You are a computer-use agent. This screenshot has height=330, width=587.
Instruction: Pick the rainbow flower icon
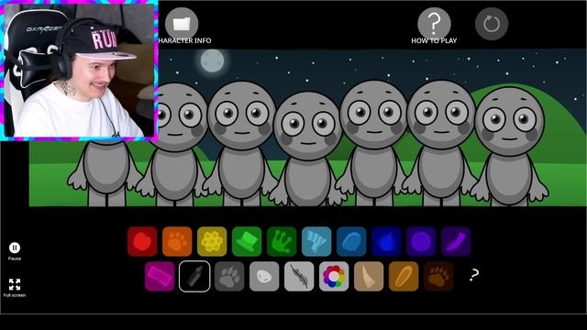[x=334, y=277]
